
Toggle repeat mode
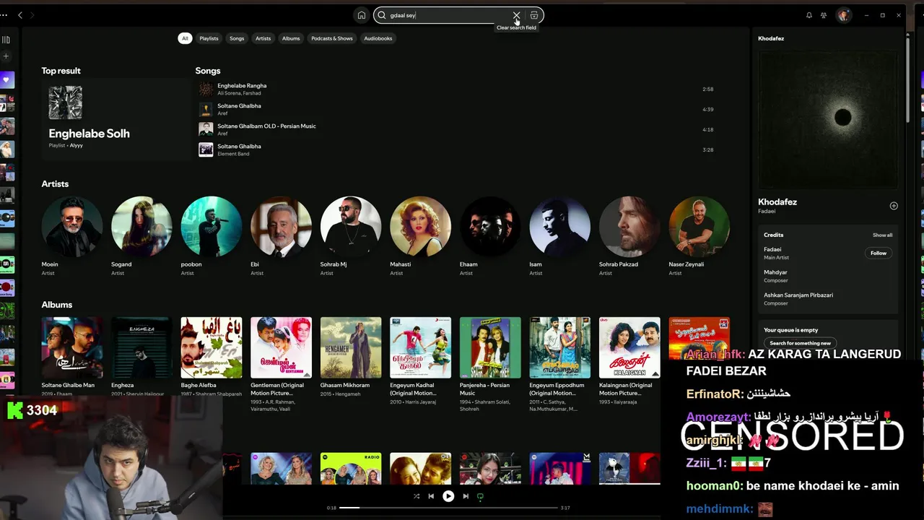(480, 496)
